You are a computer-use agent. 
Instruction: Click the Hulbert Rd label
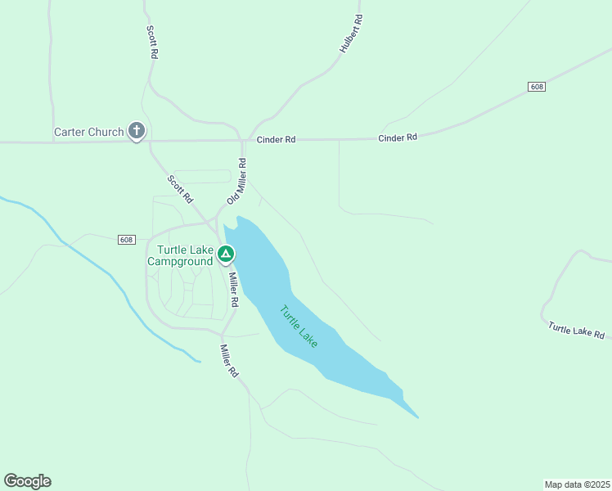tap(351, 34)
